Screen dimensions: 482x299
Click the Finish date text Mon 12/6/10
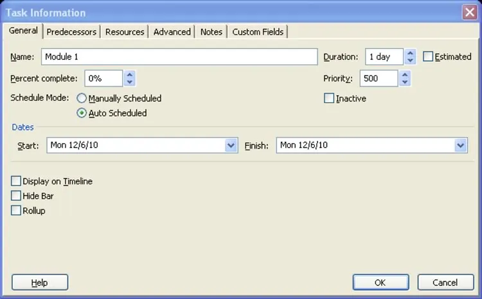(x=304, y=145)
